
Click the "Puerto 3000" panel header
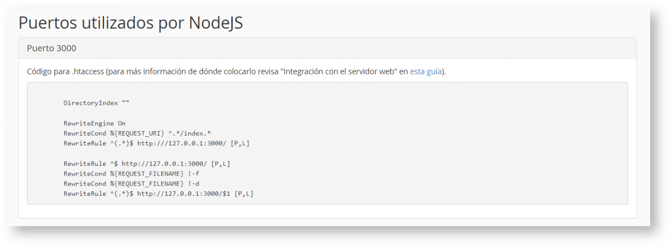pos(328,48)
